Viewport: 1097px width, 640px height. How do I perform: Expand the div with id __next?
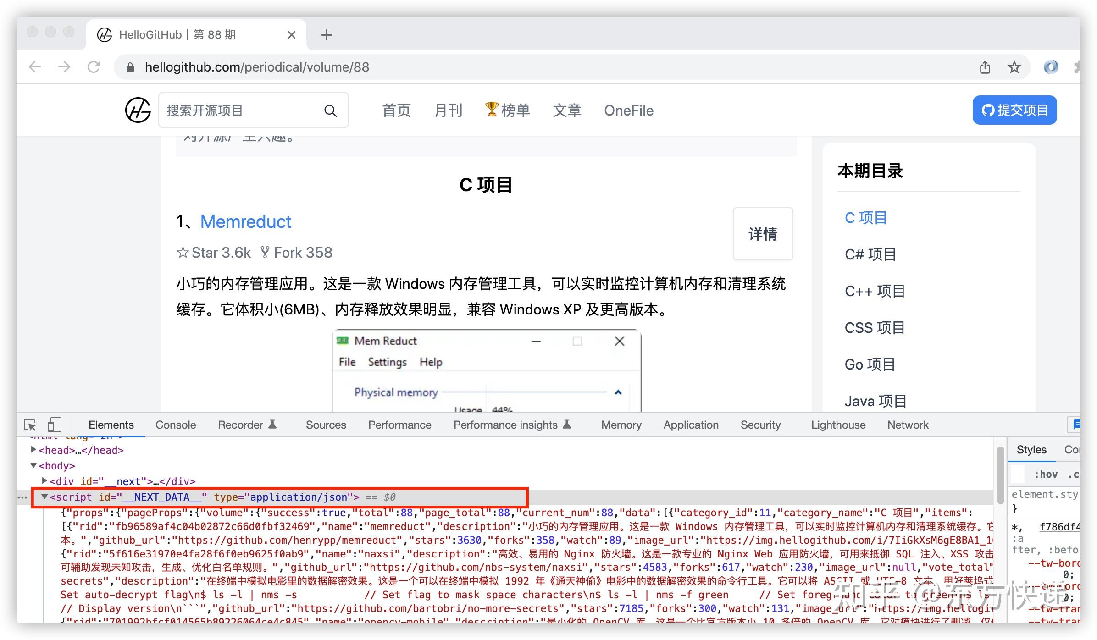44,481
